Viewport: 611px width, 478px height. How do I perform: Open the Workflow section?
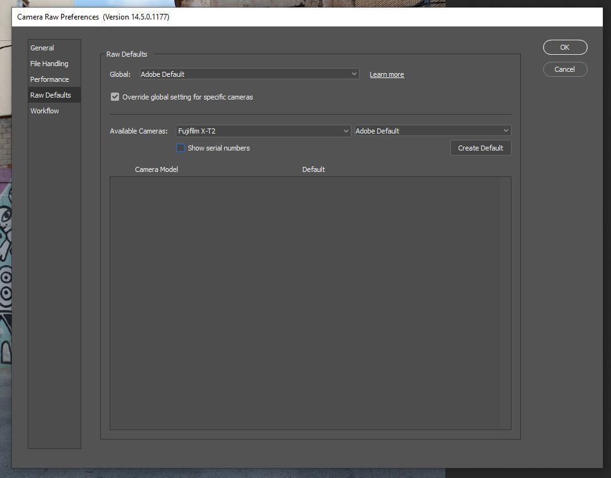pos(44,110)
